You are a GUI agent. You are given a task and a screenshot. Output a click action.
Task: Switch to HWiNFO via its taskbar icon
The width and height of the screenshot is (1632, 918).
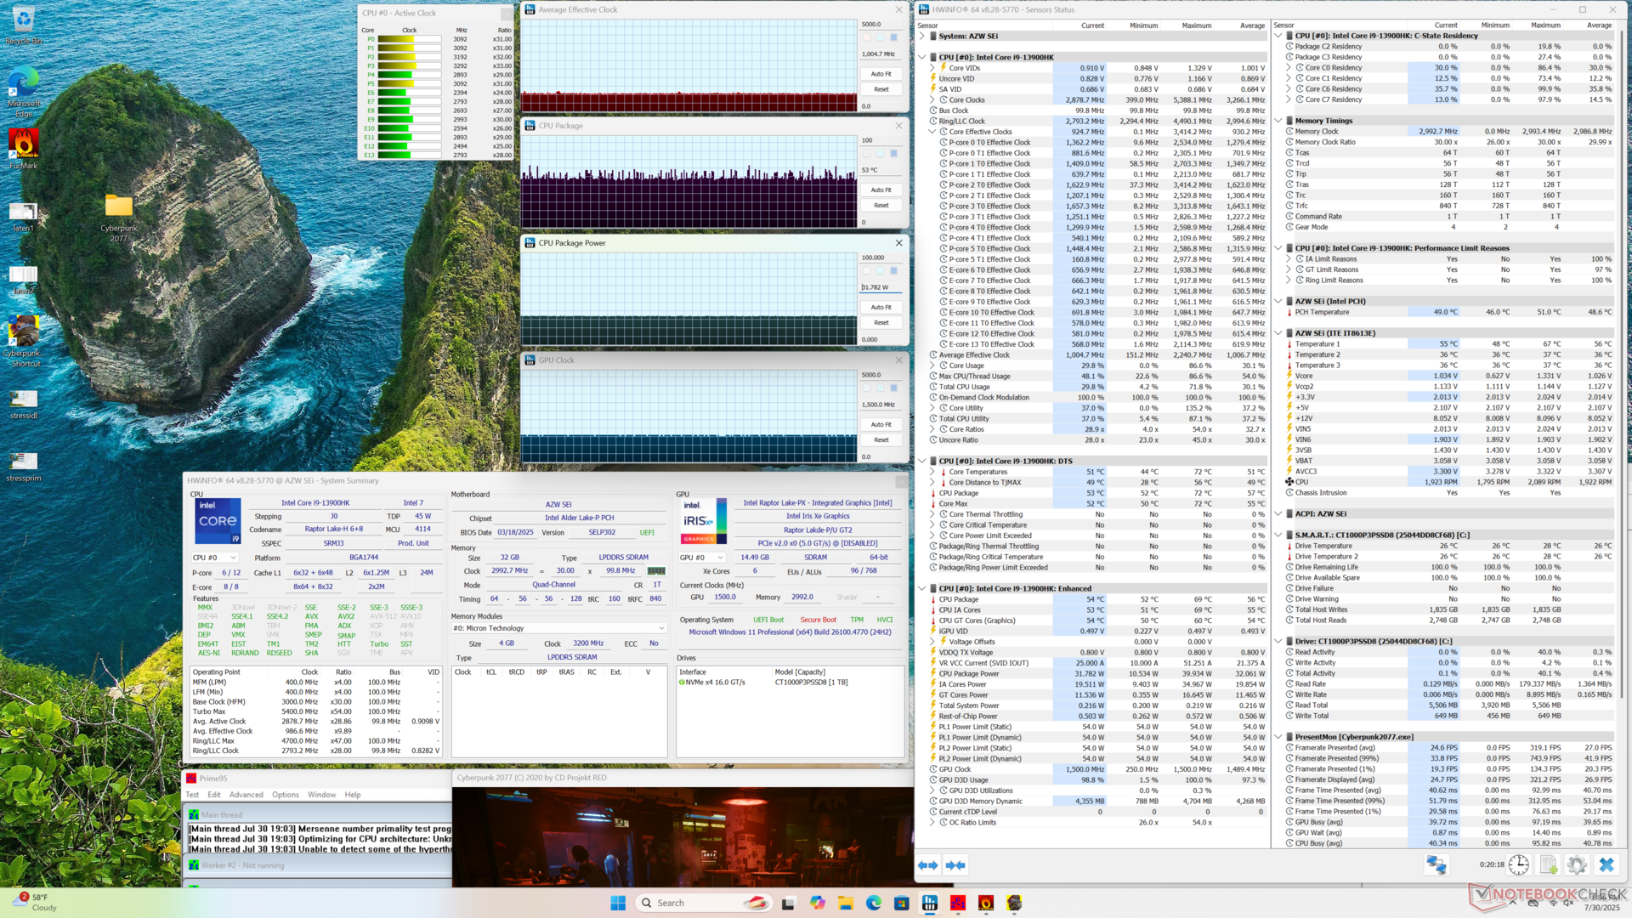(930, 903)
